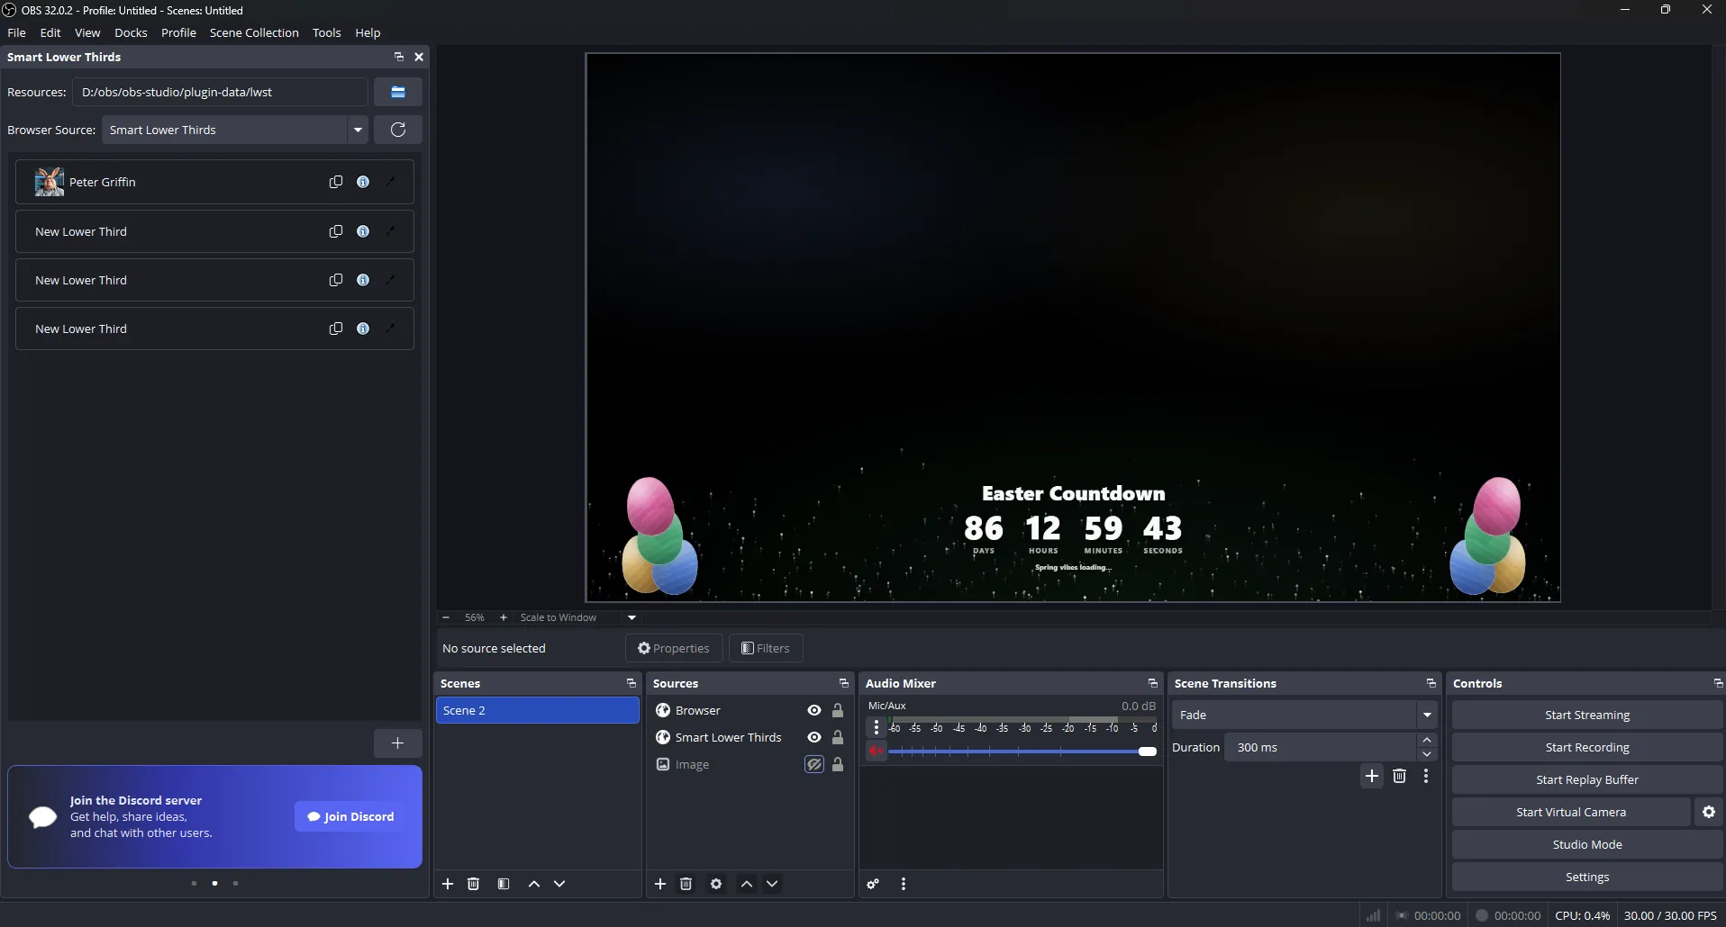Lock the Smart Lower Thirds source
Image resolution: width=1726 pixels, height=927 pixels.
click(837, 737)
